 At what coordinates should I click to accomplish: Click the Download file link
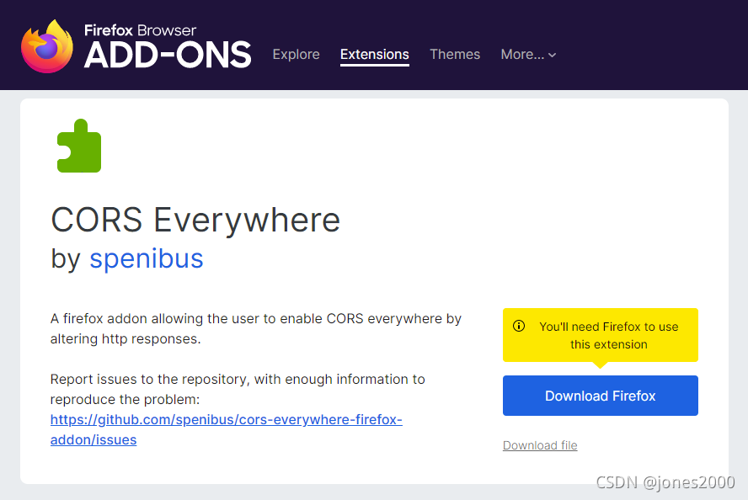540,445
